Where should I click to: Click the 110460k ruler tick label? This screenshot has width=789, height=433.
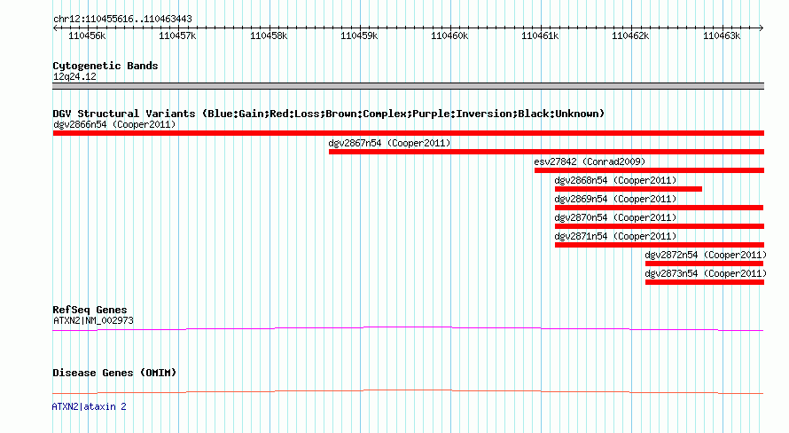tap(449, 35)
